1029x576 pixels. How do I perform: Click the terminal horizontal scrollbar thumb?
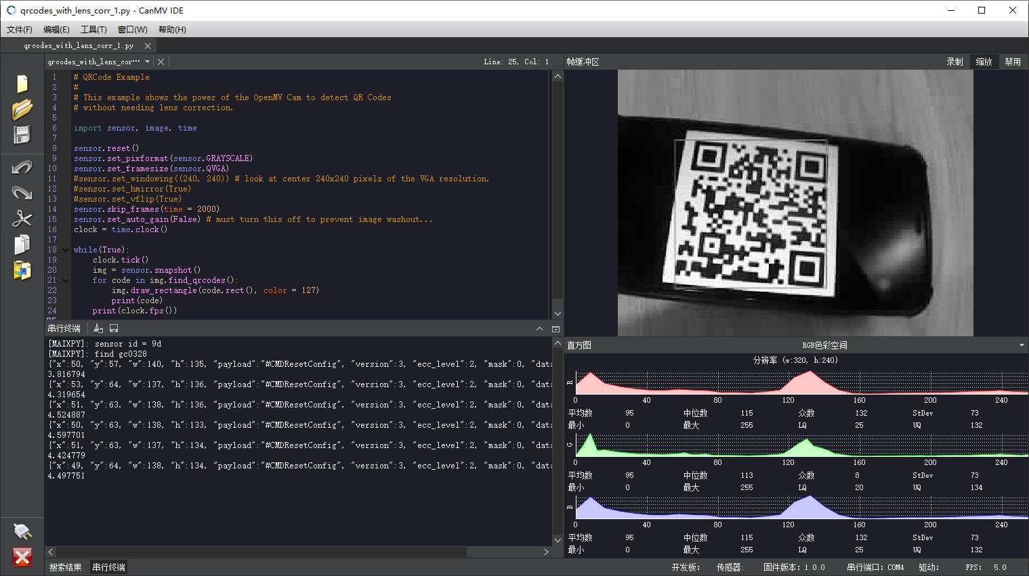(x=261, y=552)
